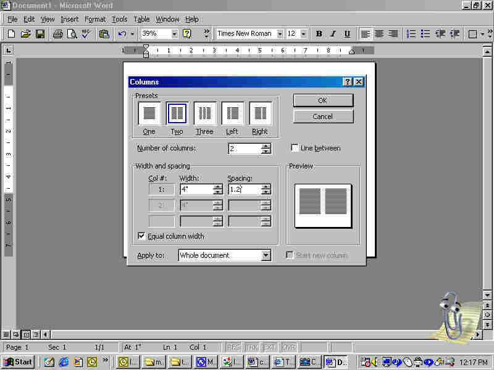Choose the Three columns preset icon
Screen dimensions: 494x370
[x=204, y=113]
